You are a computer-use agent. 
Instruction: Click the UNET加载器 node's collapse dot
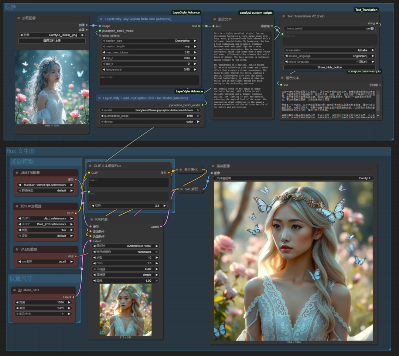[17, 173]
